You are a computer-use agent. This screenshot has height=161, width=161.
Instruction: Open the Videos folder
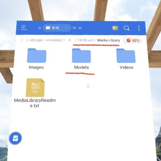pyautogui.click(x=126, y=59)
